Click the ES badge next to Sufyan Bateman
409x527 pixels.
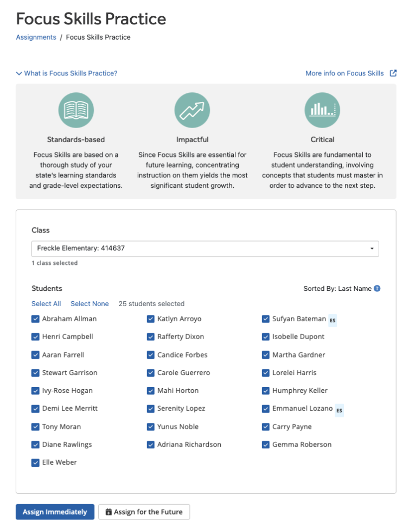click(x=333, y=320)
